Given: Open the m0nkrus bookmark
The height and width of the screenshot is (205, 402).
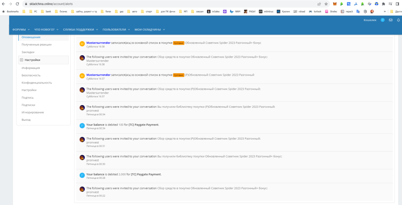Looking at the screenshot, I should tap(266, 11).
